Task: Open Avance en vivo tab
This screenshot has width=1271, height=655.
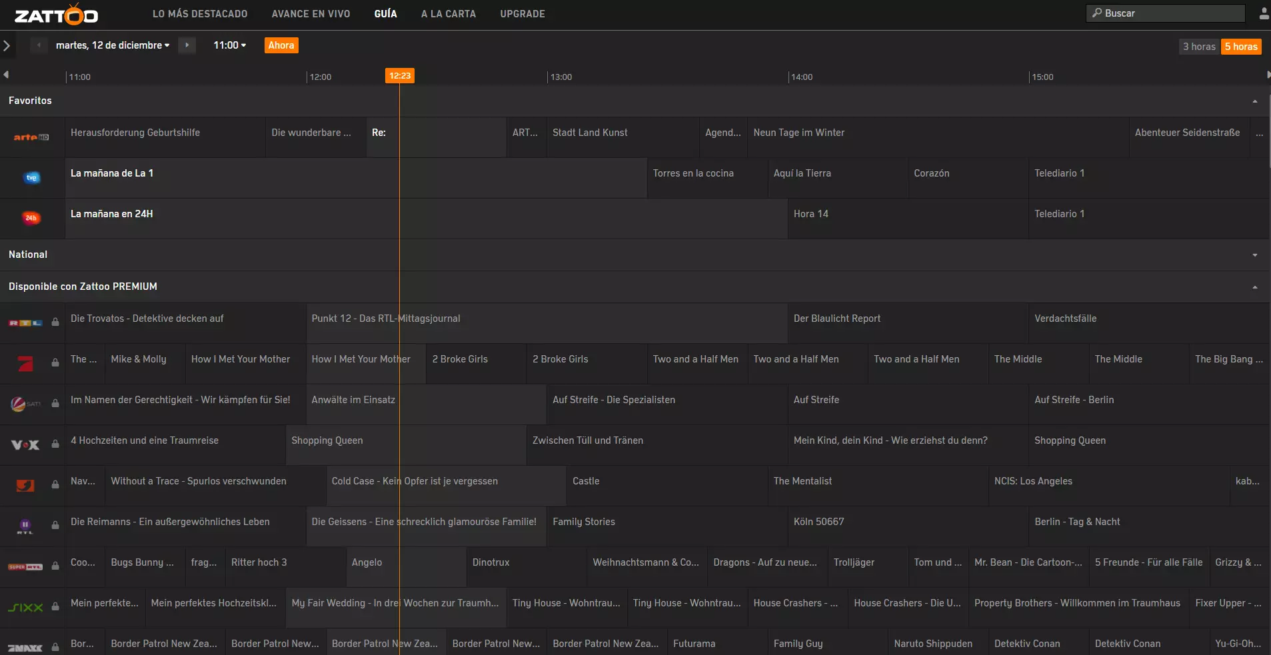Action: [x=311, y=14]
